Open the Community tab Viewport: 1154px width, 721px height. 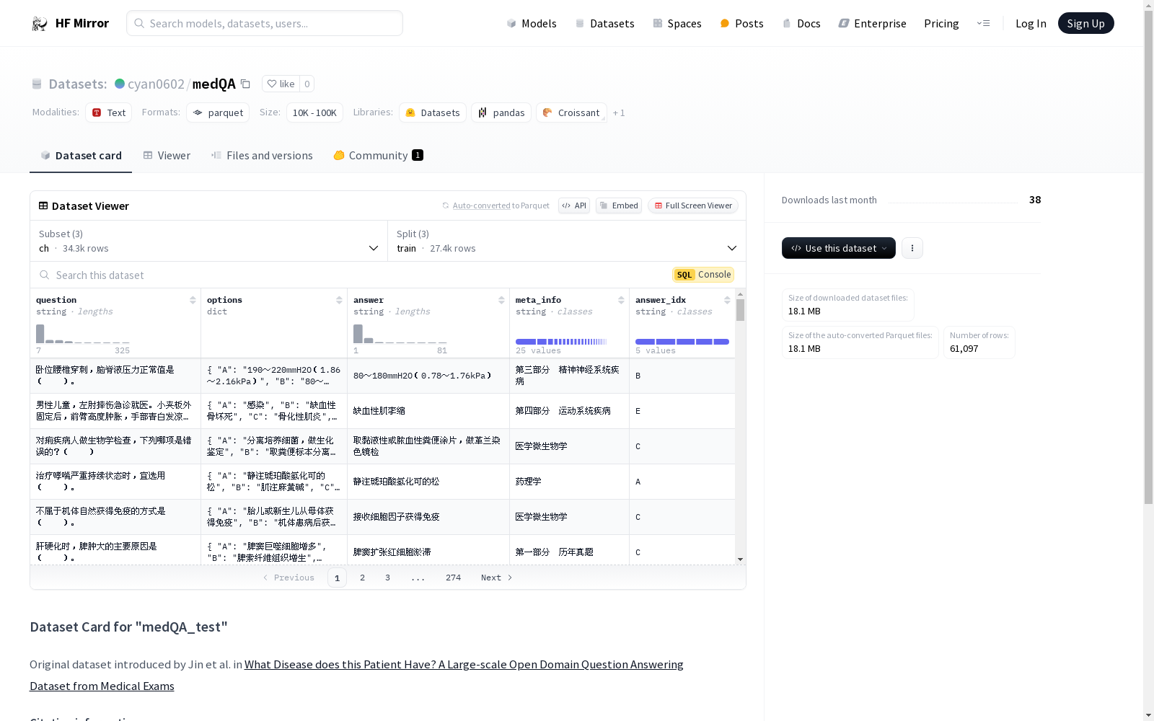[x=378, y=156]
